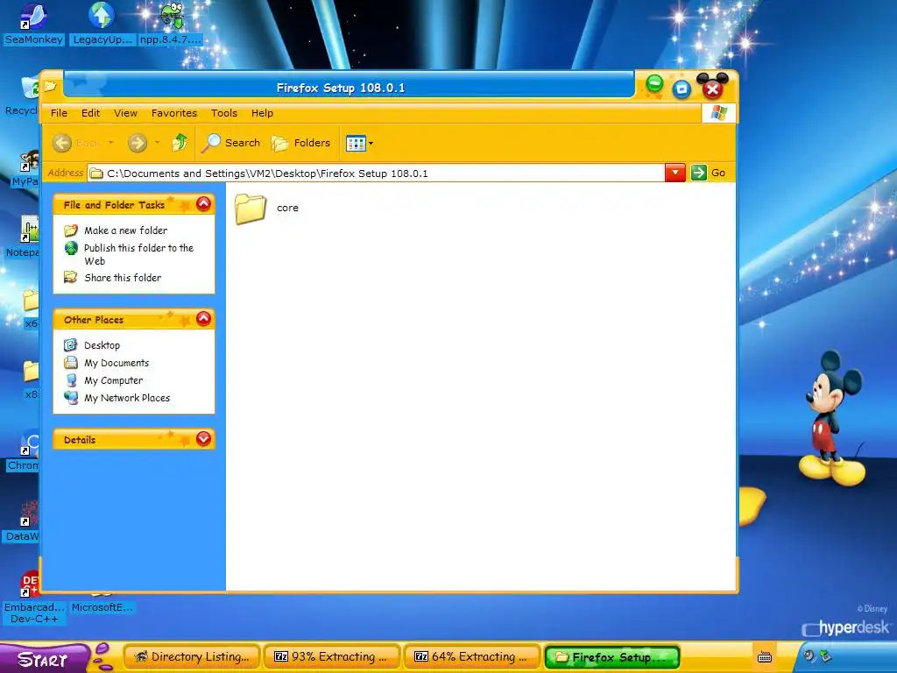Click Make a new folder link
The width and height of the screenshot is (897, 673).
point(126,230)
